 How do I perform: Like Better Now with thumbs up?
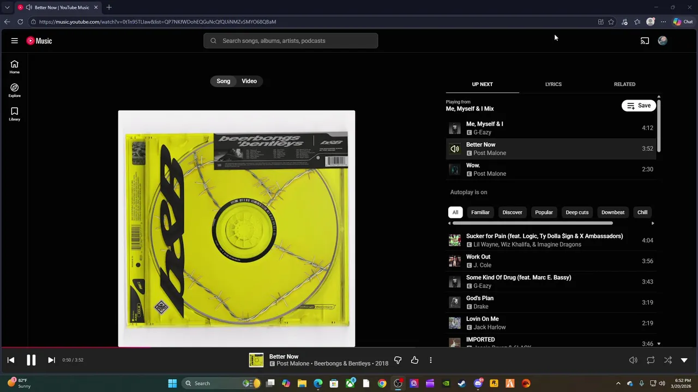[414, 360]
